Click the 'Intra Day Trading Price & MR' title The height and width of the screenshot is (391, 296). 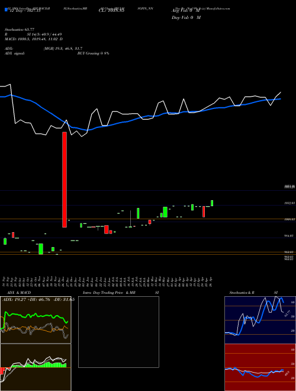[109, 293]
